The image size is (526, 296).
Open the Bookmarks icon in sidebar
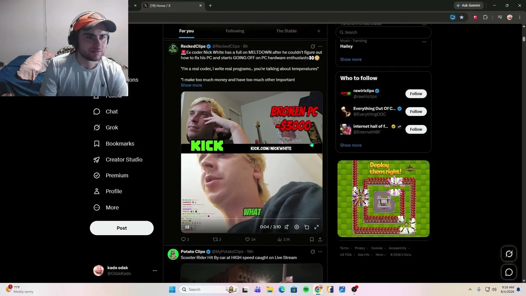click(97, 143)
